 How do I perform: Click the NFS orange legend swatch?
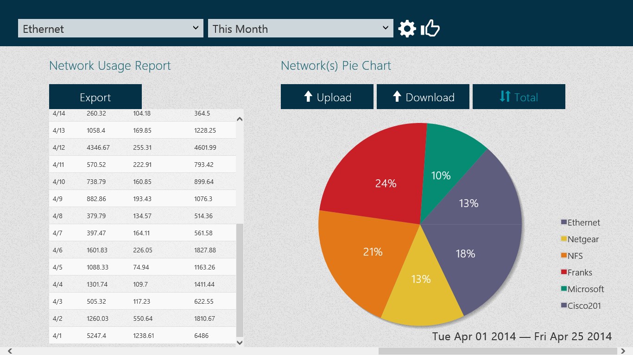coord(564,256)
